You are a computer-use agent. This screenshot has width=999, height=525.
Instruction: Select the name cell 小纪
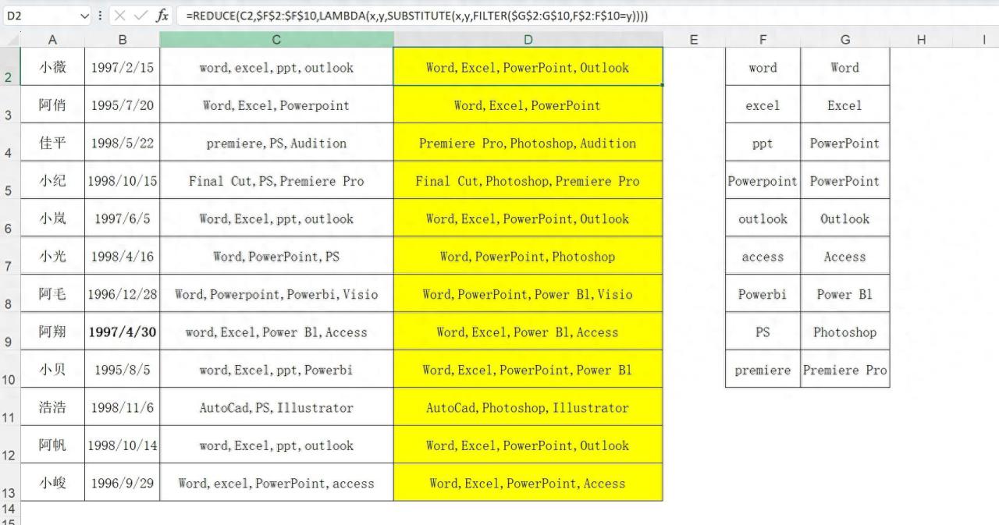(52, 181)
